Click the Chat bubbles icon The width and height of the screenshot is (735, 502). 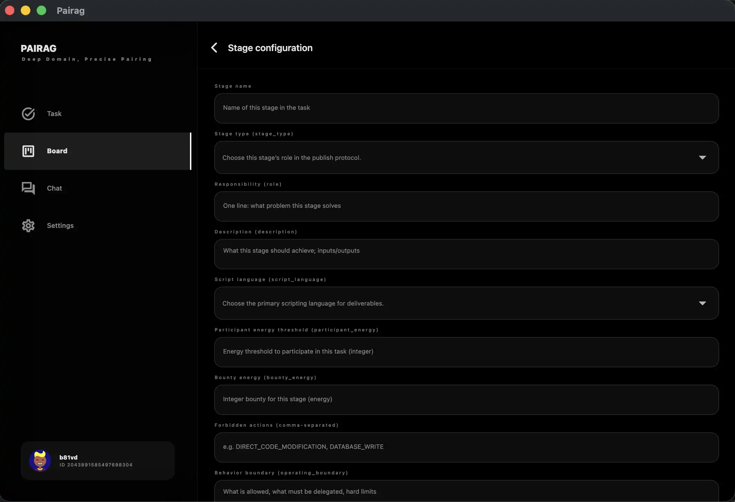point(28,188)
